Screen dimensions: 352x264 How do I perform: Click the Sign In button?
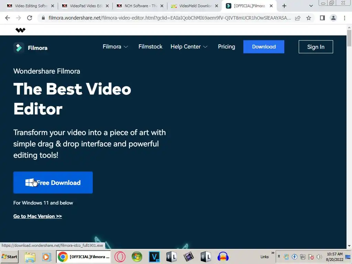[x=316, y=47]
